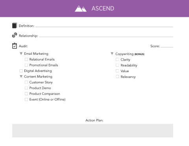This screenshot has width=189, height=146.
Task: Check Event (Online or Offline) box
Action: [26, 100]
